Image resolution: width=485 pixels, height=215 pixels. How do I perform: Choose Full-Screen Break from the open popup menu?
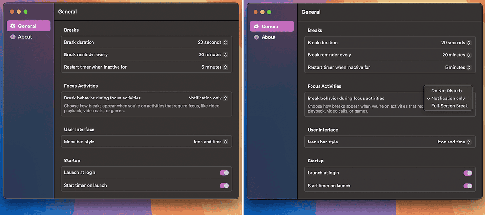pyautogui.click(x=449, y=106)
